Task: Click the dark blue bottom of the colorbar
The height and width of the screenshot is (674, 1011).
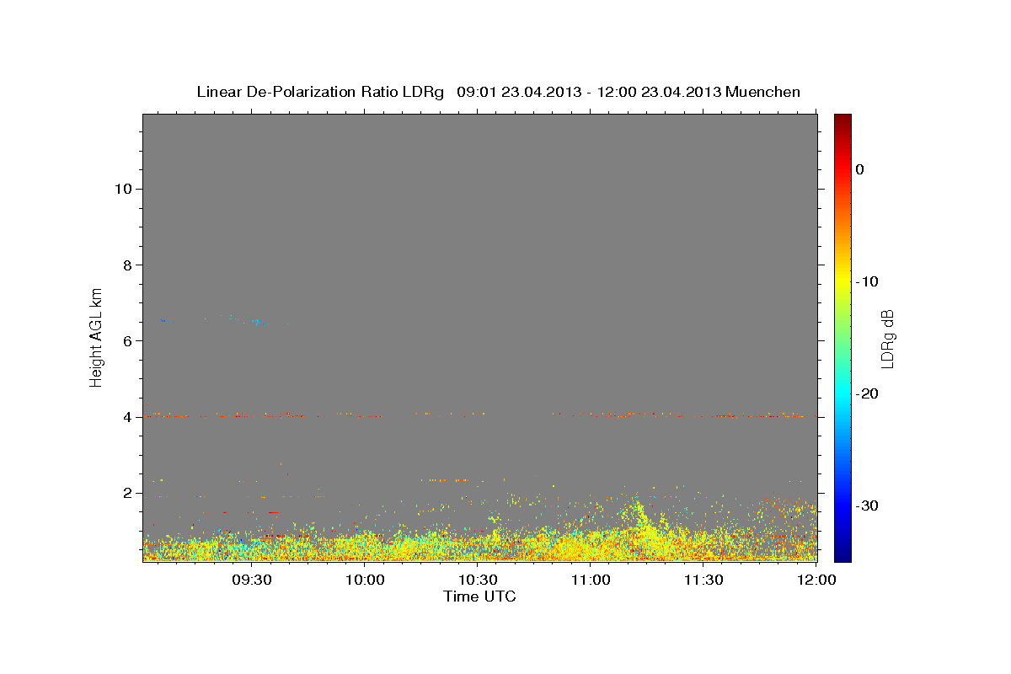Action: 842,554
